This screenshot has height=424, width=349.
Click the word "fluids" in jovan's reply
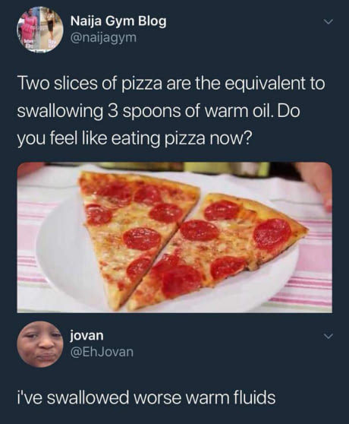pyautogui.click(x=254, y=397)
